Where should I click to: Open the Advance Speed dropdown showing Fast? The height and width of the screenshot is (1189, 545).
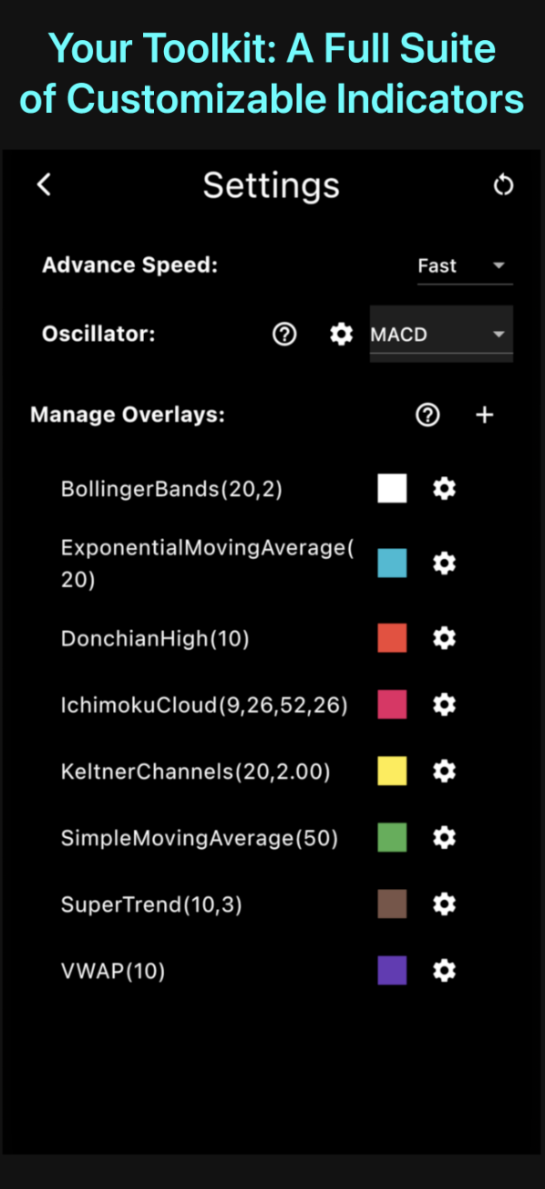(x=465, y=265)
